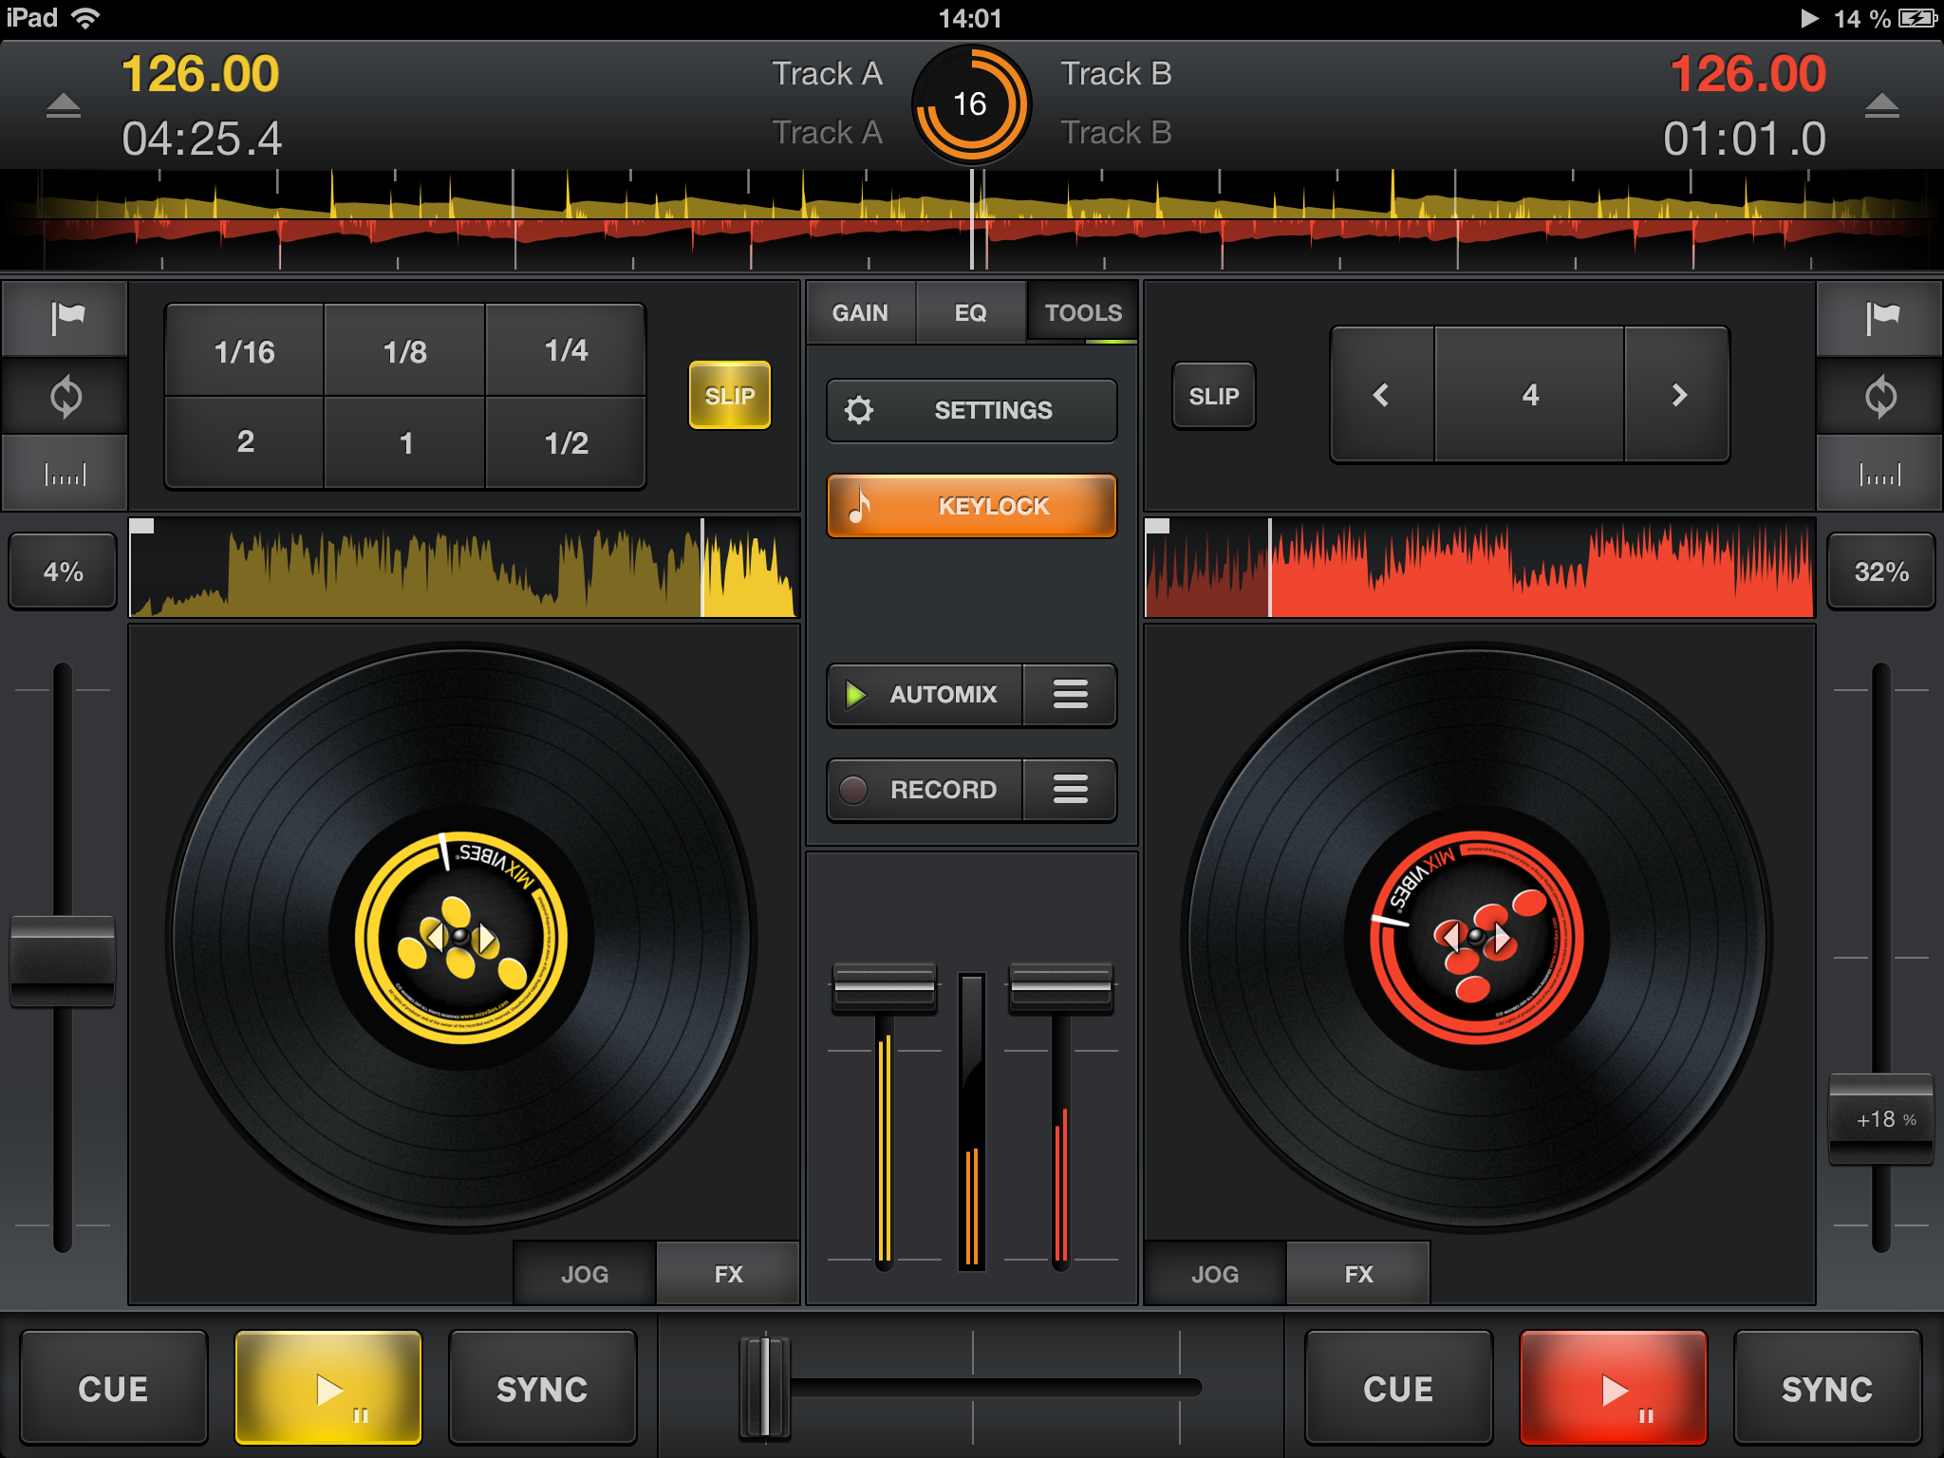
Task: Open the Record list menu
Action: click(1070, 789)
